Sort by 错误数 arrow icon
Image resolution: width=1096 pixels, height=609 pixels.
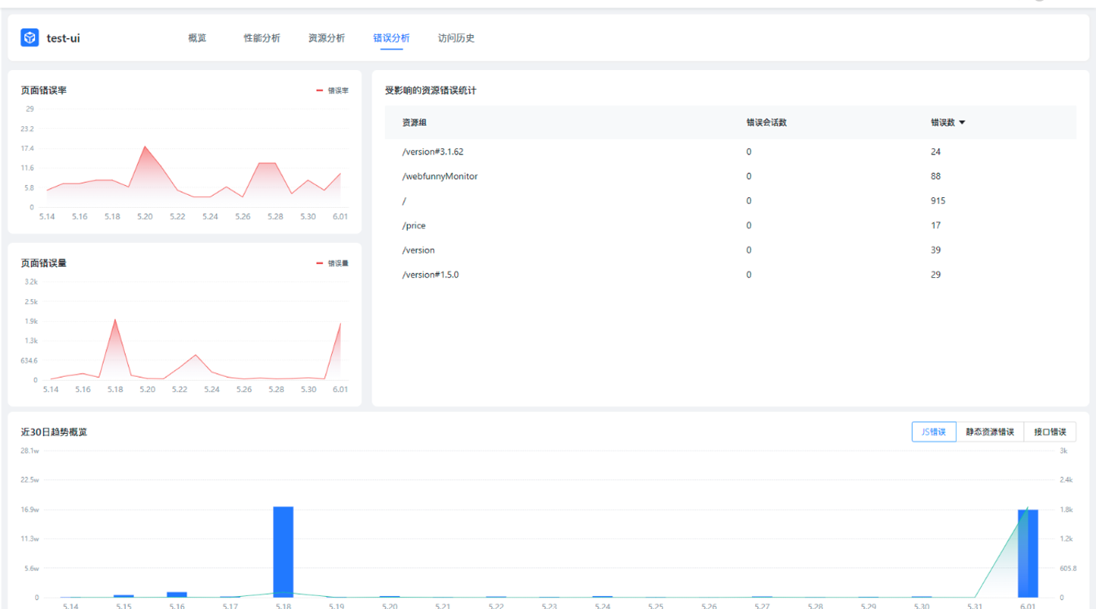pyautogui.click(x=962, y=123)
